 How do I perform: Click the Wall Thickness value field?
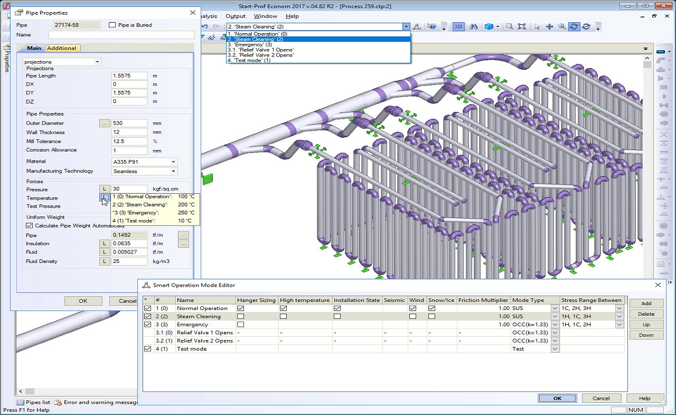coord(129,133)
